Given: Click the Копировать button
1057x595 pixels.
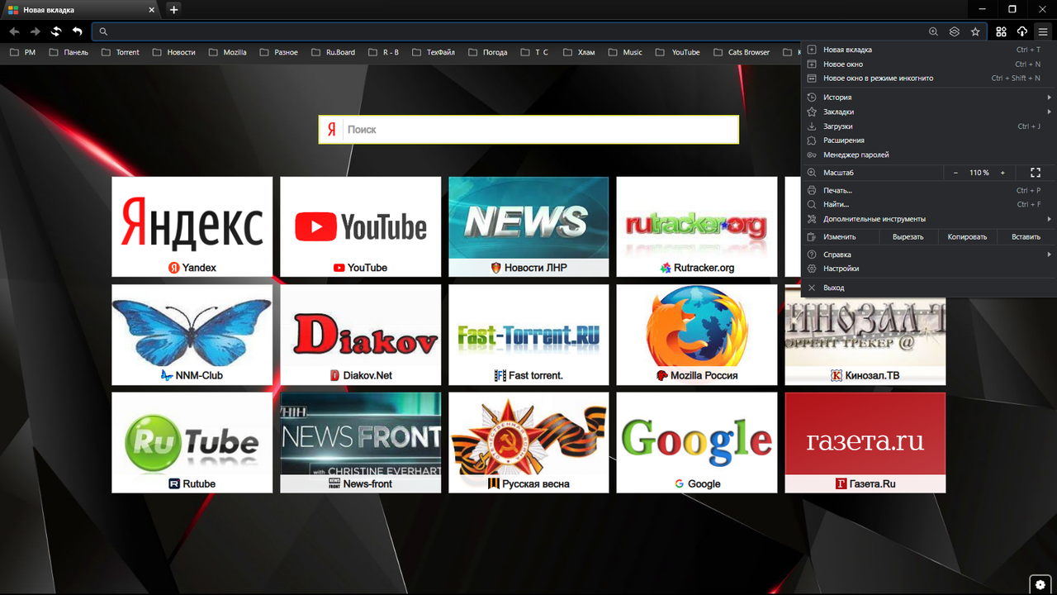Looking at the screenshot, I should [967, 236].
